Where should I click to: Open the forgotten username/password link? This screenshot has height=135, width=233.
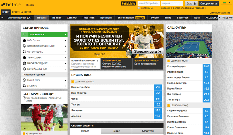(x=184, y=8)
